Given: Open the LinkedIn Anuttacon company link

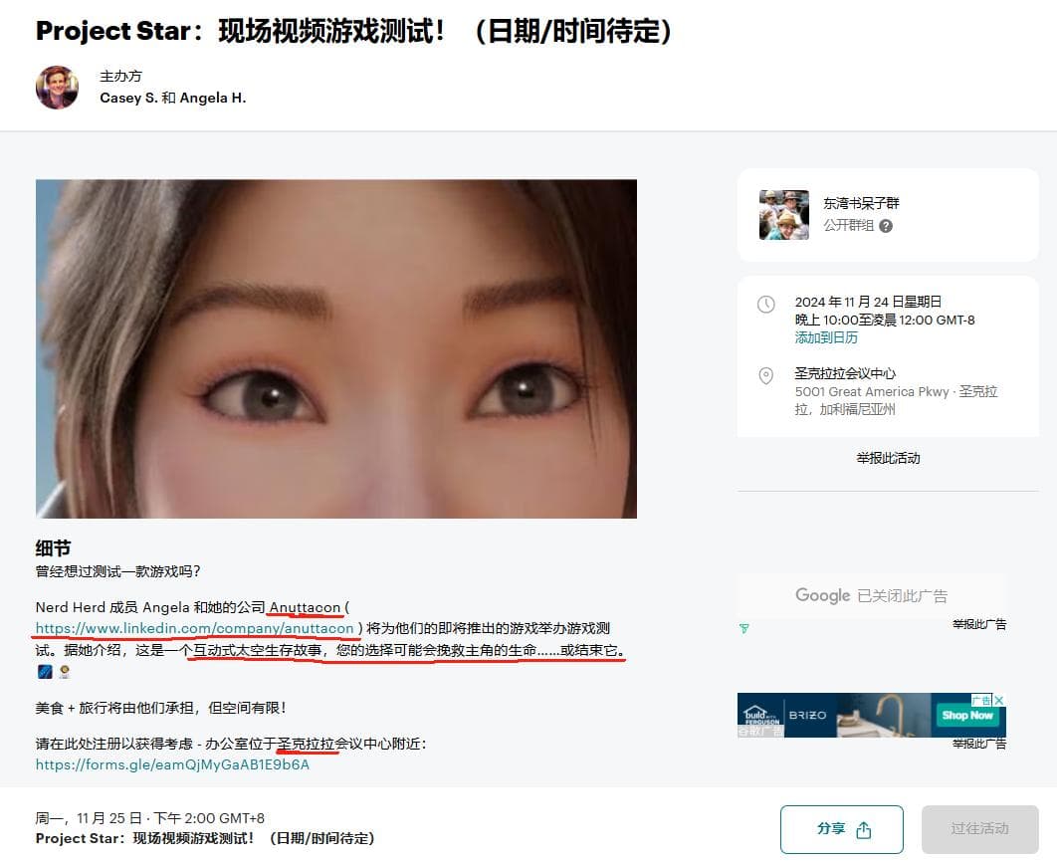Looking at the screenshot, I should coord(194,628).
